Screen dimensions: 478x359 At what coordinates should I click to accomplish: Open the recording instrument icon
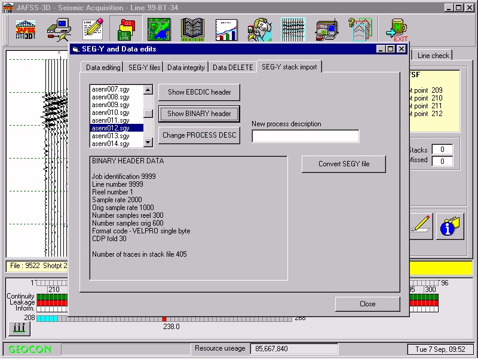[x=327, y=30]
